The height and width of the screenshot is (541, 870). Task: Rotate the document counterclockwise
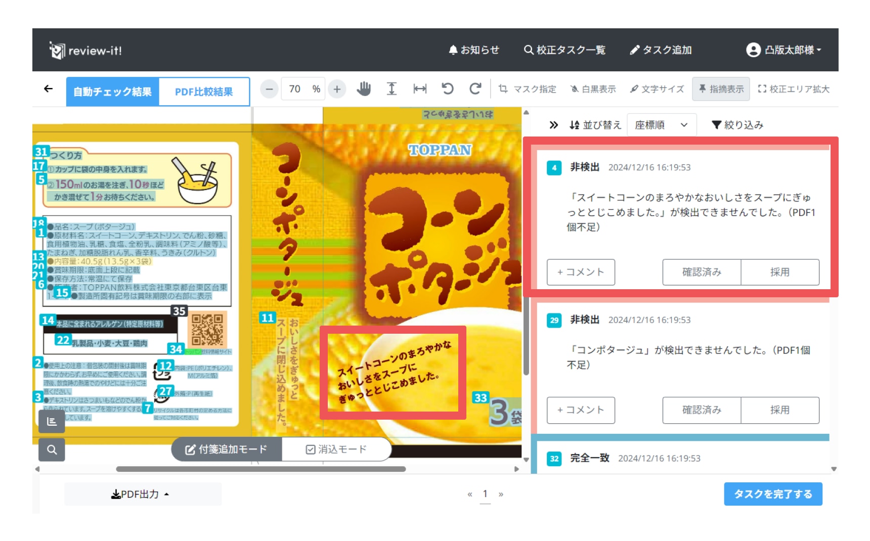tap(448, 89)
